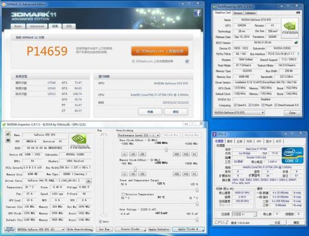Open the processor selection dropdown in CPU-Z
Image resolution: width=309 pixels, height=236 pixels.
244,214
